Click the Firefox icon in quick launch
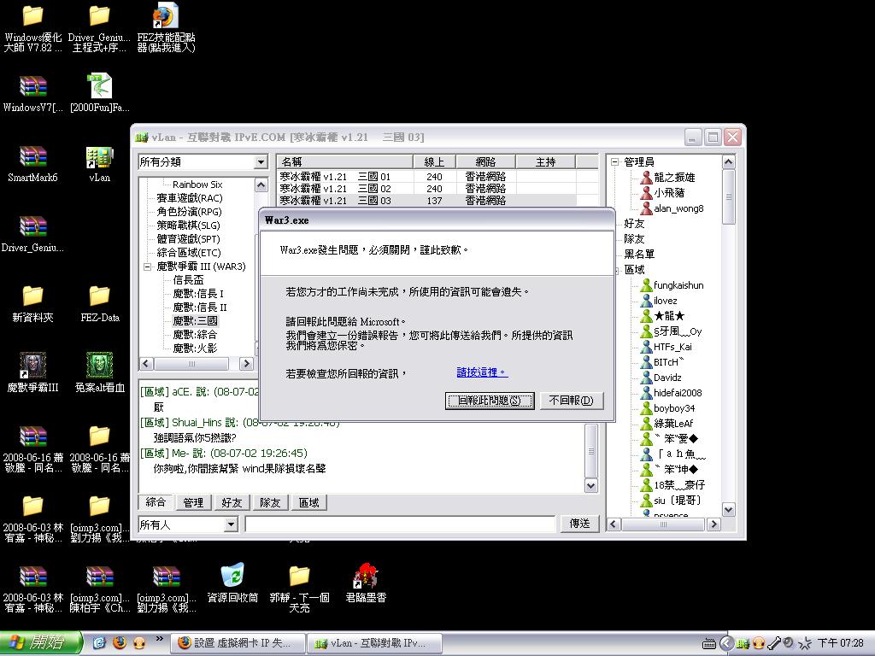 click(x=120, y=642)
